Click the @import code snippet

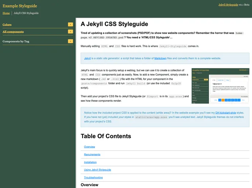click(x=152, y=97)
